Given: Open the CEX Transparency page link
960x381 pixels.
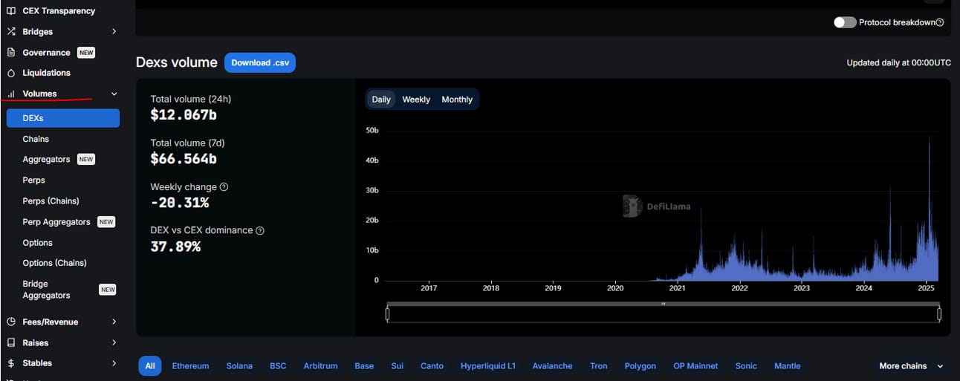Looking at the screenshot, I should pos(59,11).
